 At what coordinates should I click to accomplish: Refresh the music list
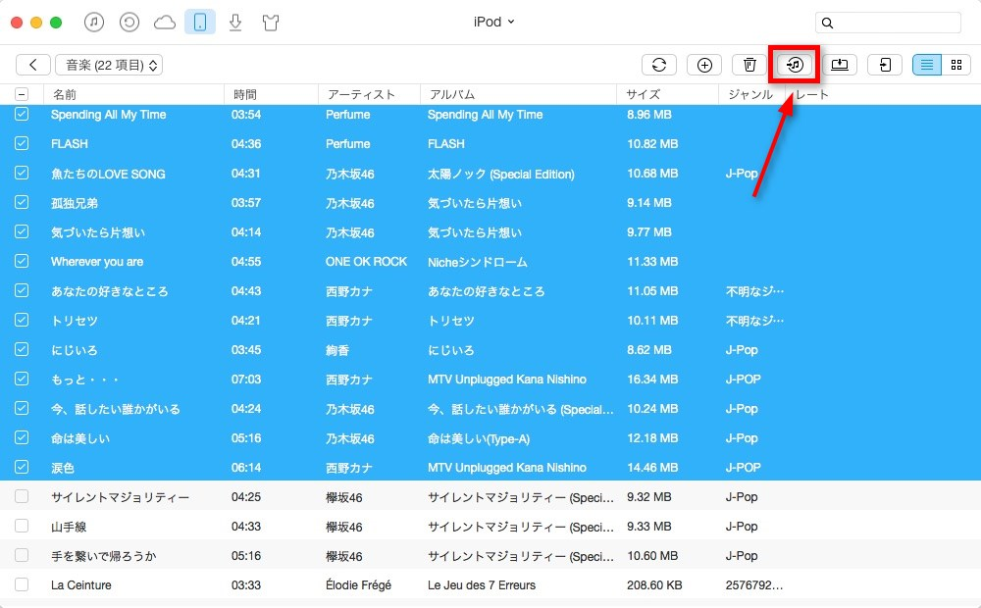[x=659, y=65]
